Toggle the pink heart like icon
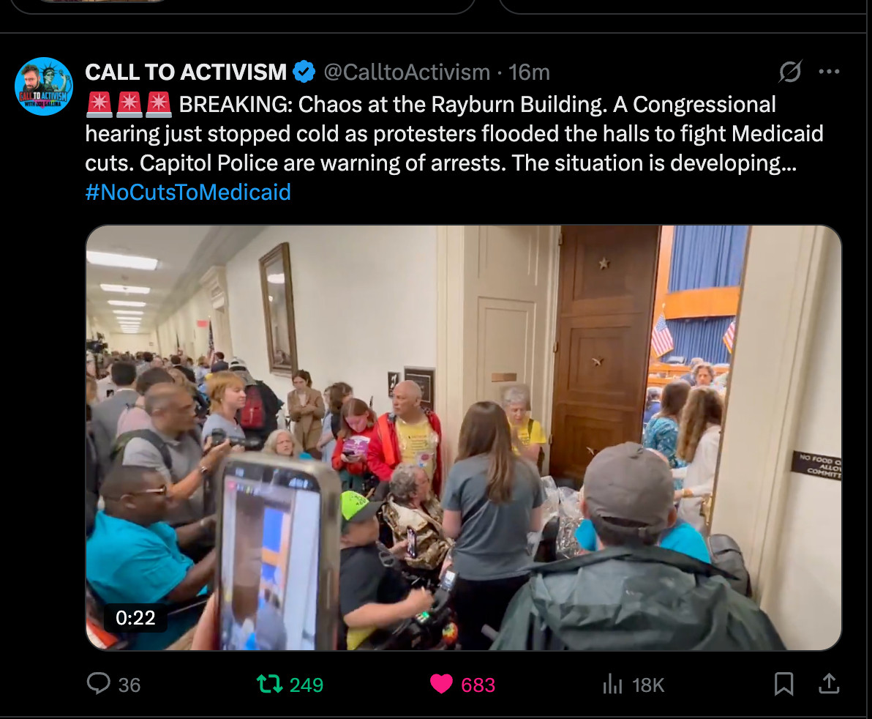Screen dimensions: 872x719 click(442, 684)
